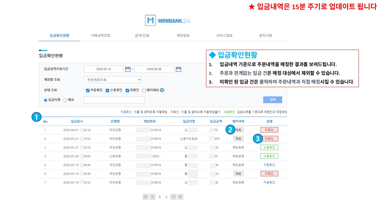Click the 입금금액 column header
Screen dimensions: 382x213
click(x=216, y=121)
